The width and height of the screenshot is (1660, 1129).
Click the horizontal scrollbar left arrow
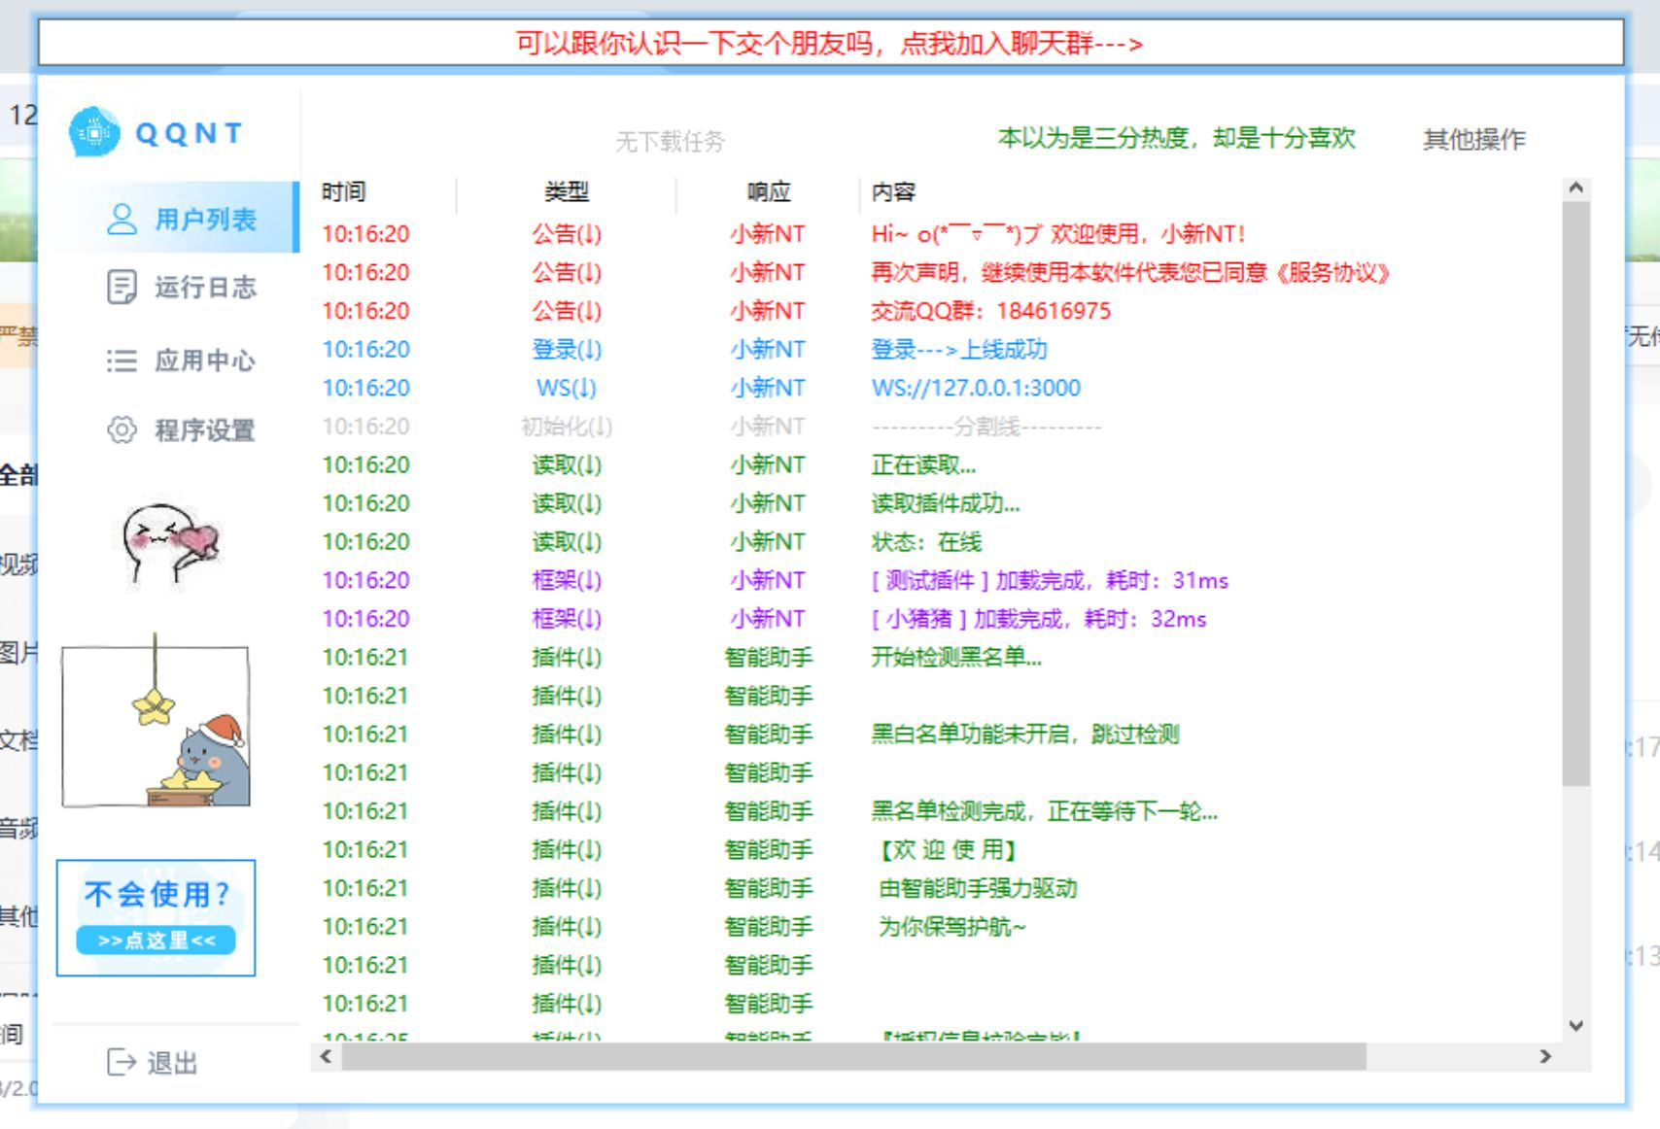click(x=327, y=1056)
